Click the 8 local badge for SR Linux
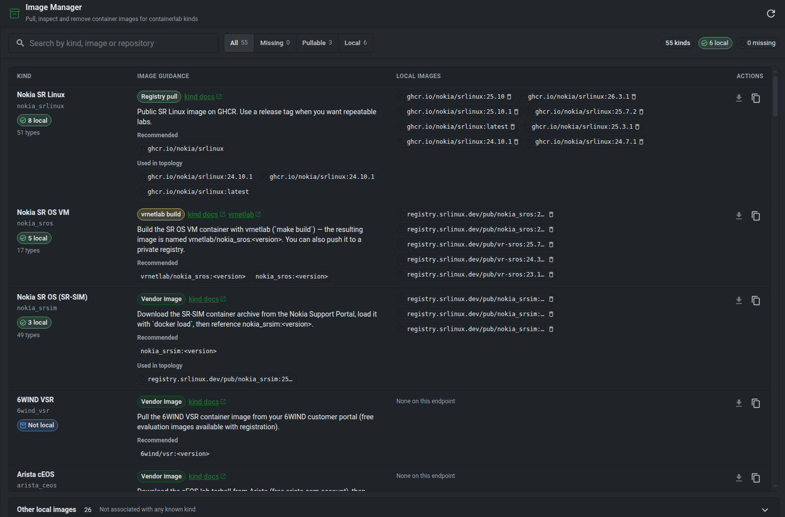The height and width of the screenshot is (517, 785). pos(34,121)
